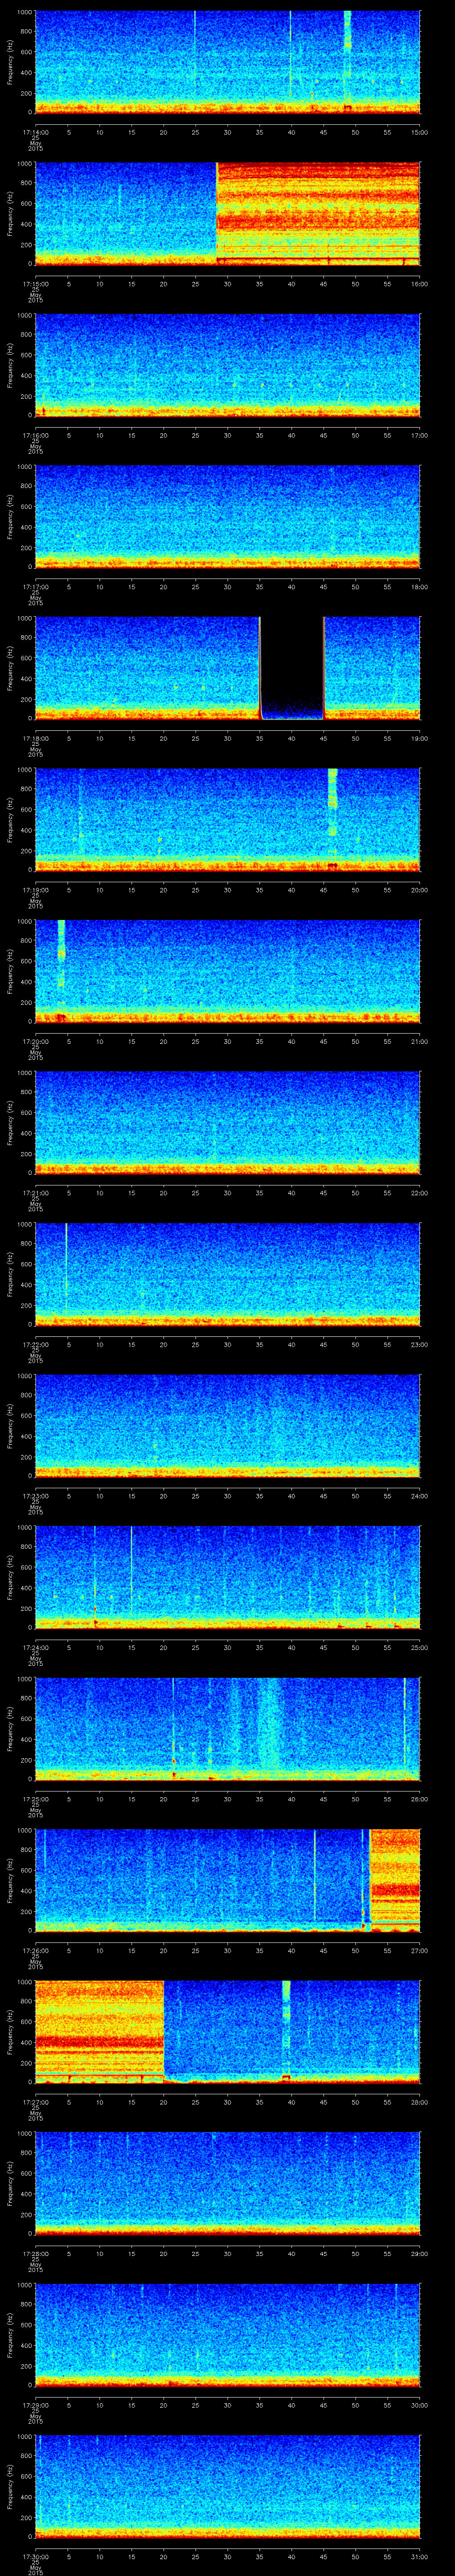Click the 17:16:00 spectrogram panel

[227, 365]
